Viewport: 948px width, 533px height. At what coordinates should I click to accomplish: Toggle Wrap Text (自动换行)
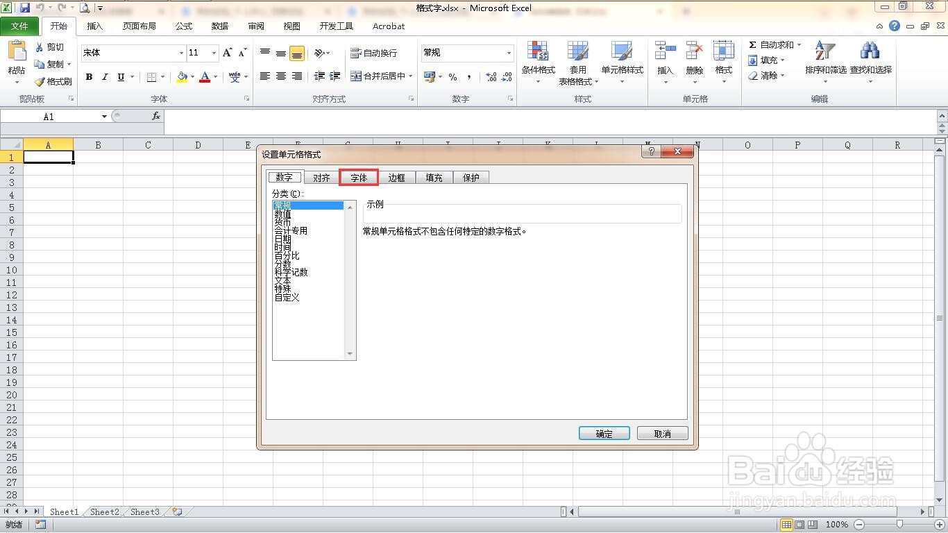pos(373,53)
